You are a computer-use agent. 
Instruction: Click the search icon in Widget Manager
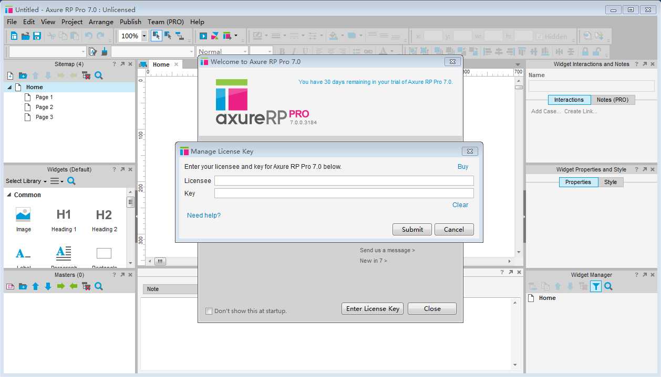[608, 286]
